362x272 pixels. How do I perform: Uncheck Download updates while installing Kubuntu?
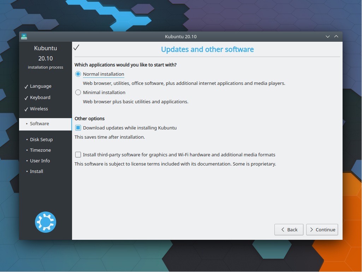tap(78, 128)
